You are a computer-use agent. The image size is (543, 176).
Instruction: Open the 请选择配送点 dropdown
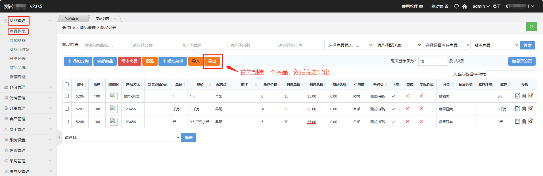pos(398,45)
